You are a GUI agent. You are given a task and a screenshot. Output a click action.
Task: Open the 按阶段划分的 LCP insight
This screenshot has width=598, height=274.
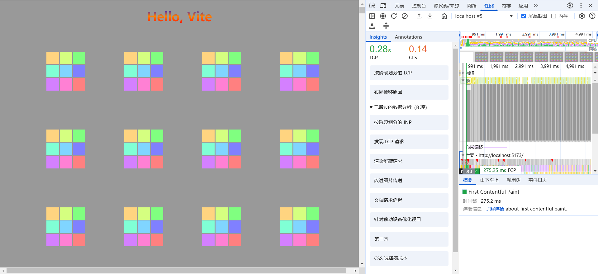point(409,73)
